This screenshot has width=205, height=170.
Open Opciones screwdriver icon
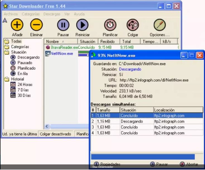[x=160, y=25]
